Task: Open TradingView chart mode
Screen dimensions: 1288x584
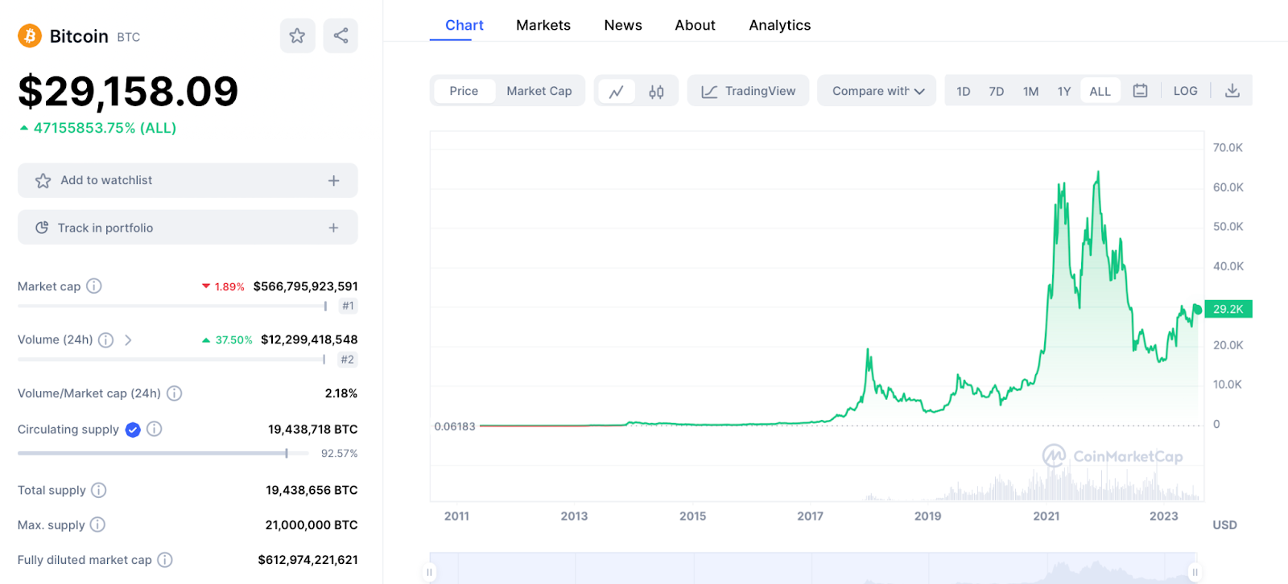Action: pos(748,91)
